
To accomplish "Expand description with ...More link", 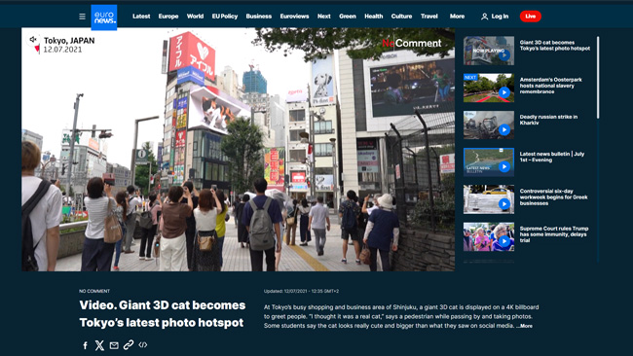I will click(x=524, y=326).
